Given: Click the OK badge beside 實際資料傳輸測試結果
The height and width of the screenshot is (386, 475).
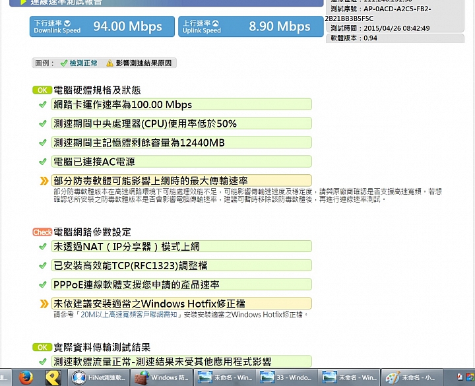Looking at the screenshot, I should 42,347.
